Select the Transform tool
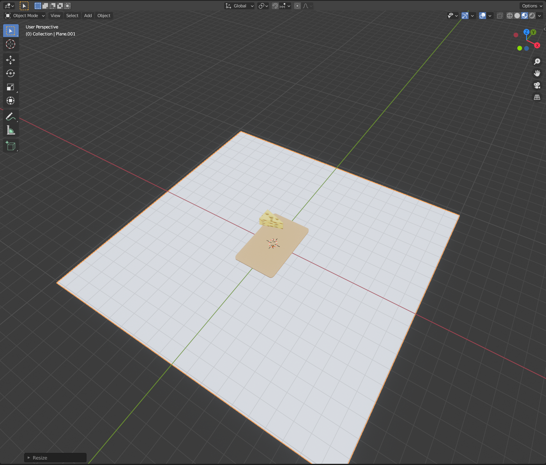This screenshot has width=546, height=465. (x=11, y=101)
